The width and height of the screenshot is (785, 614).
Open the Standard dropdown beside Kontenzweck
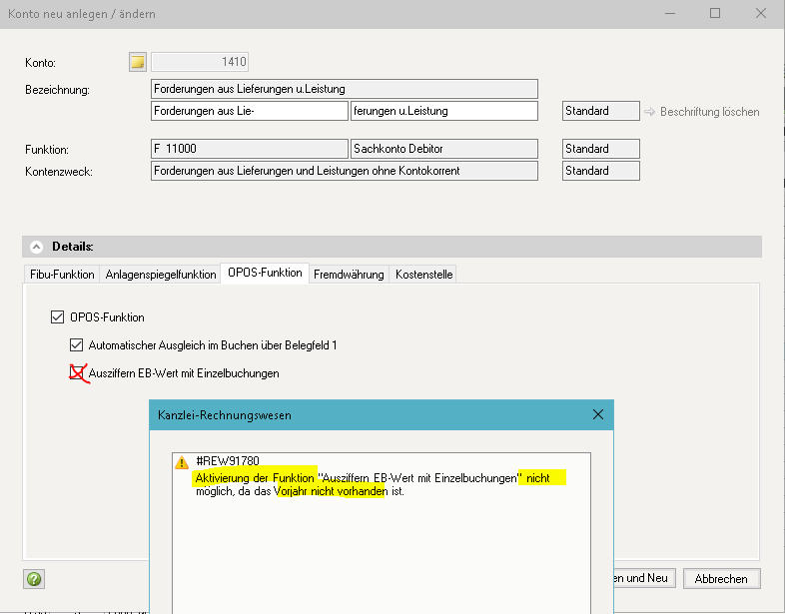click(x=600, y=171)
